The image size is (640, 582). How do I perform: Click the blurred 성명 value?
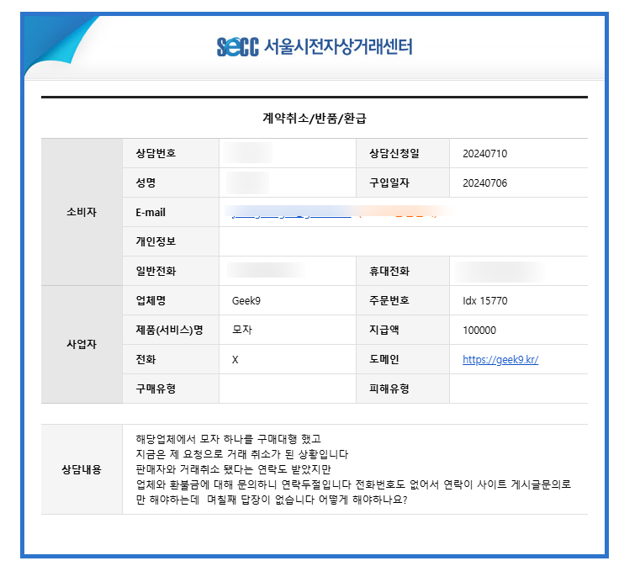pyautogui.click(x=247, y=183)
